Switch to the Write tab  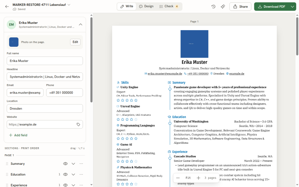pyautogui.click(x=127, y=6)
